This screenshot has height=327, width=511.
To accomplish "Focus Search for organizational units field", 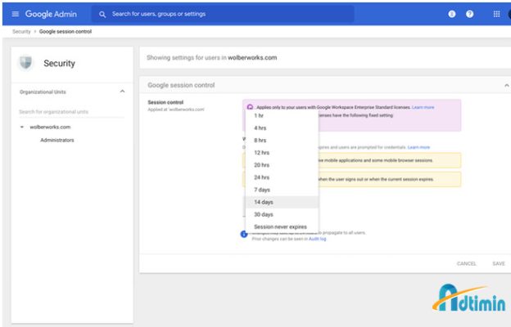I will point(72,112).
